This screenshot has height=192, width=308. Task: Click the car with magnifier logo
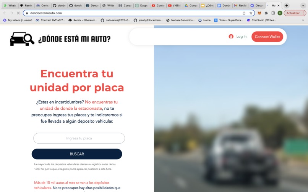click(x=22, y=39)
